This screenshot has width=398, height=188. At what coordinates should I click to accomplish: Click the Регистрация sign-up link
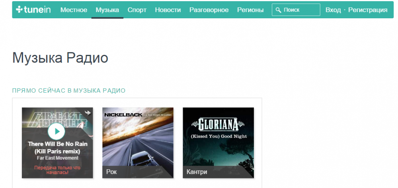[368, 10]
